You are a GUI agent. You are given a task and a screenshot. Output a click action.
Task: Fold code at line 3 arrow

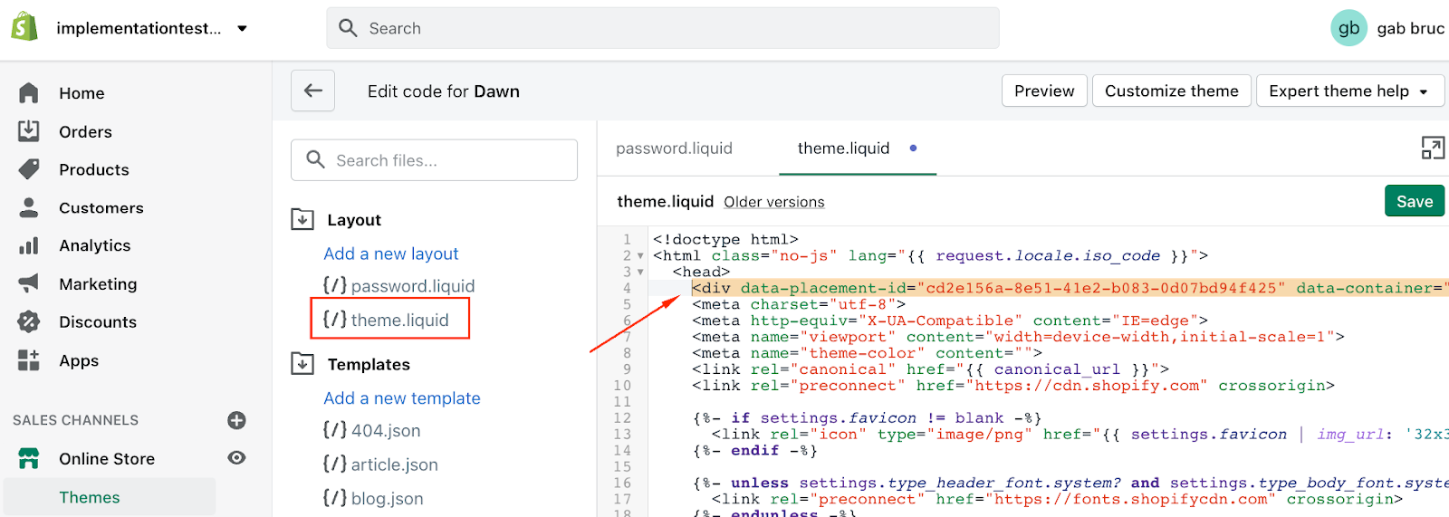click(x=640, y=273)
